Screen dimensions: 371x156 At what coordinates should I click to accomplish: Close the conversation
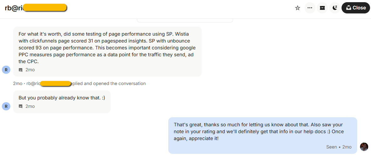pos(356,8)
